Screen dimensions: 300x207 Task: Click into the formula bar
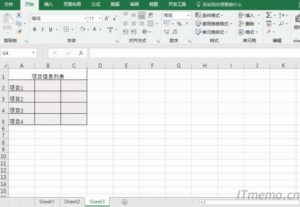click(195, 53)
